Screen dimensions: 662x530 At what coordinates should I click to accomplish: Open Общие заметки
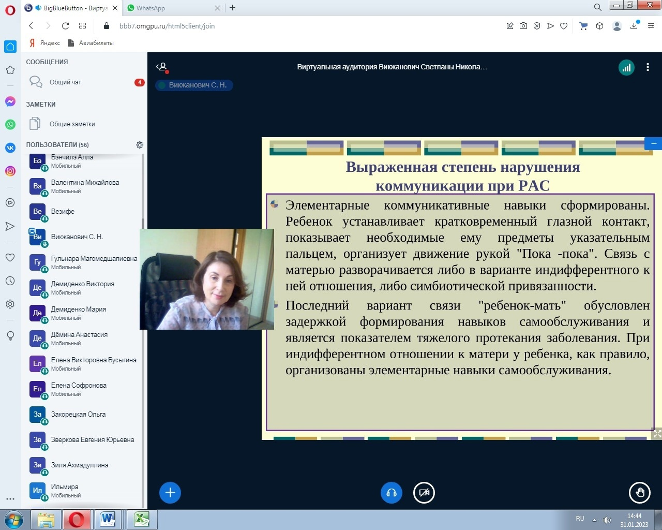(86, 124)
